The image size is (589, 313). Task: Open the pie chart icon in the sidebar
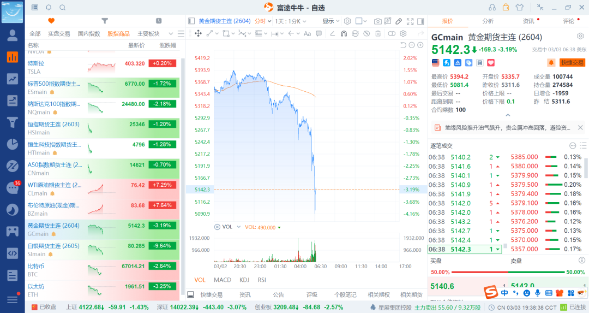pyautogui.click(x=13, y=144)
